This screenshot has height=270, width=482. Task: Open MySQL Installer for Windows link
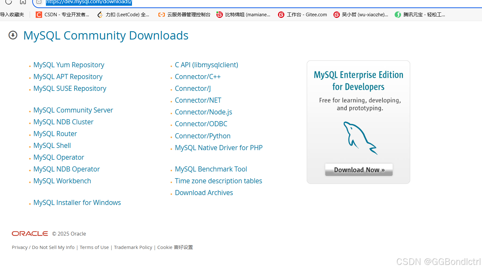point(77,202)
